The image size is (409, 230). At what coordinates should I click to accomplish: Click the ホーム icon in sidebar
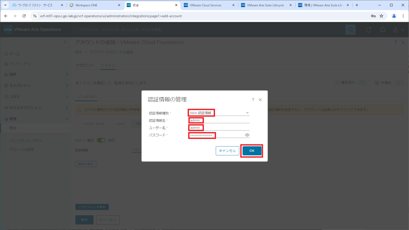pyautogui.click(x=6, y=54)
